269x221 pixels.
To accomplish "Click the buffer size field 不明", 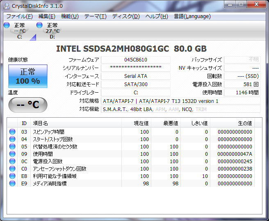I will click(242, 60).
